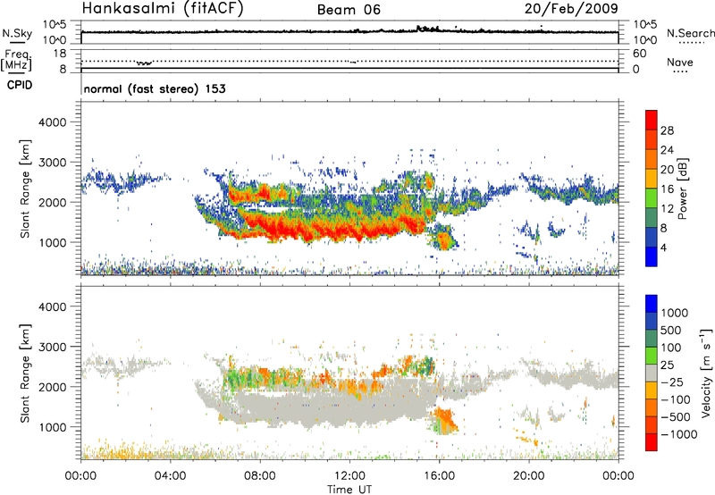Pick the yellow -25 to -100 Velocity segment
Screen dimensions: 715x495
tap(652, 390)
